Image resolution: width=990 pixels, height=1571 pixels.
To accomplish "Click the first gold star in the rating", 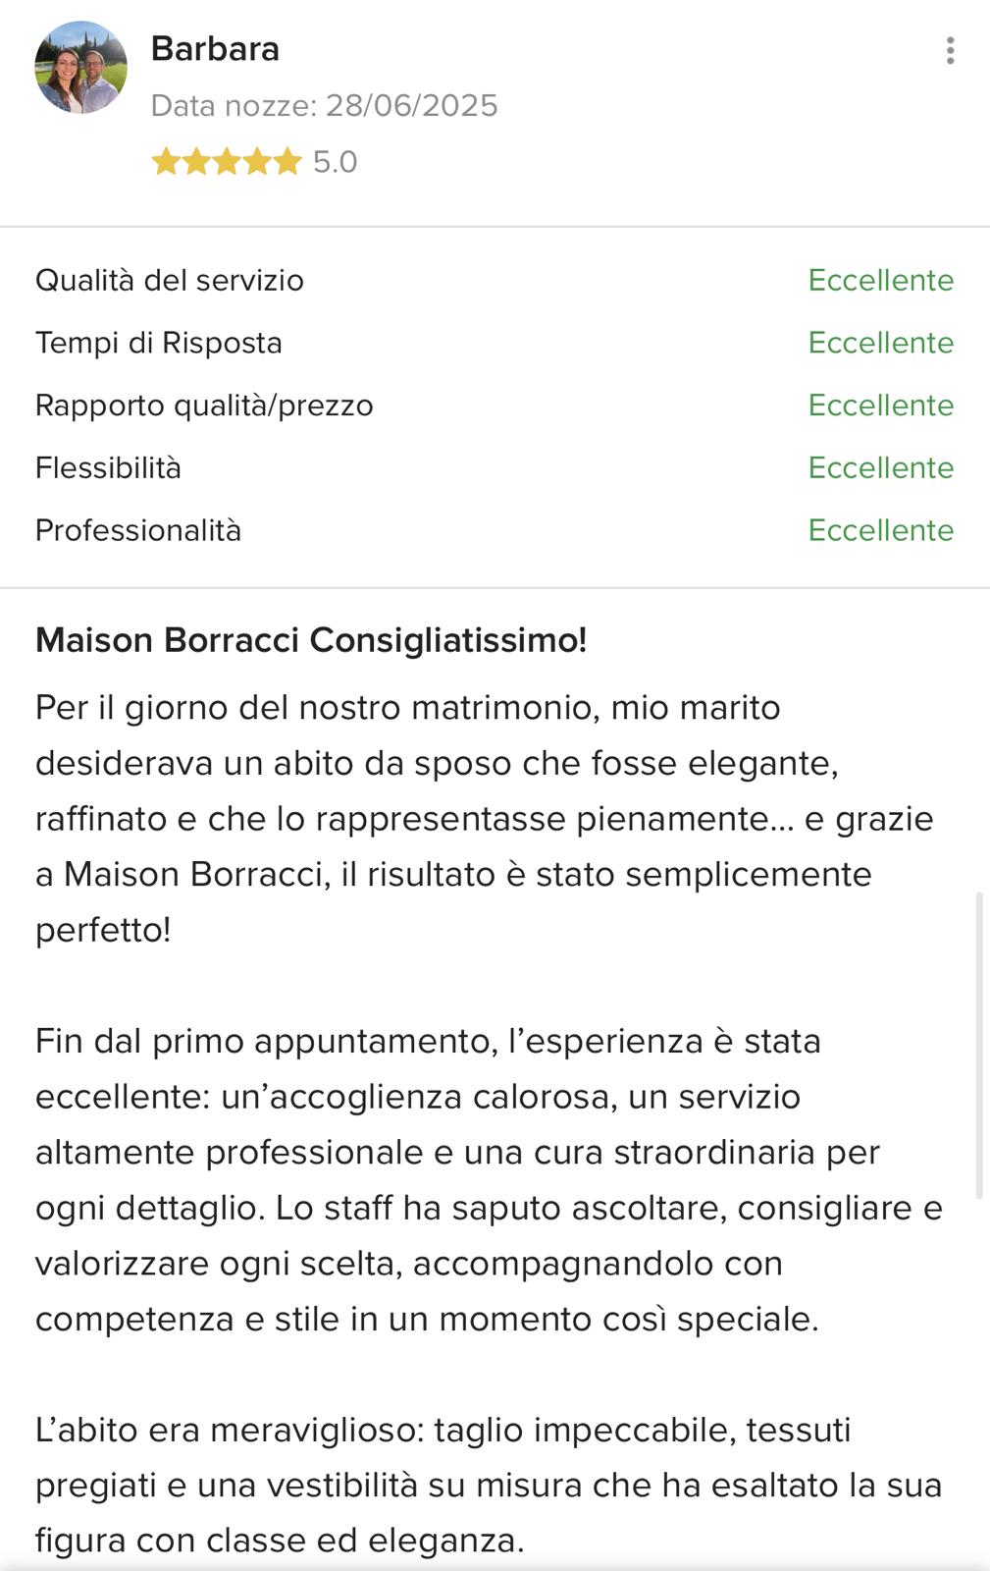I will tap(166, 161).
